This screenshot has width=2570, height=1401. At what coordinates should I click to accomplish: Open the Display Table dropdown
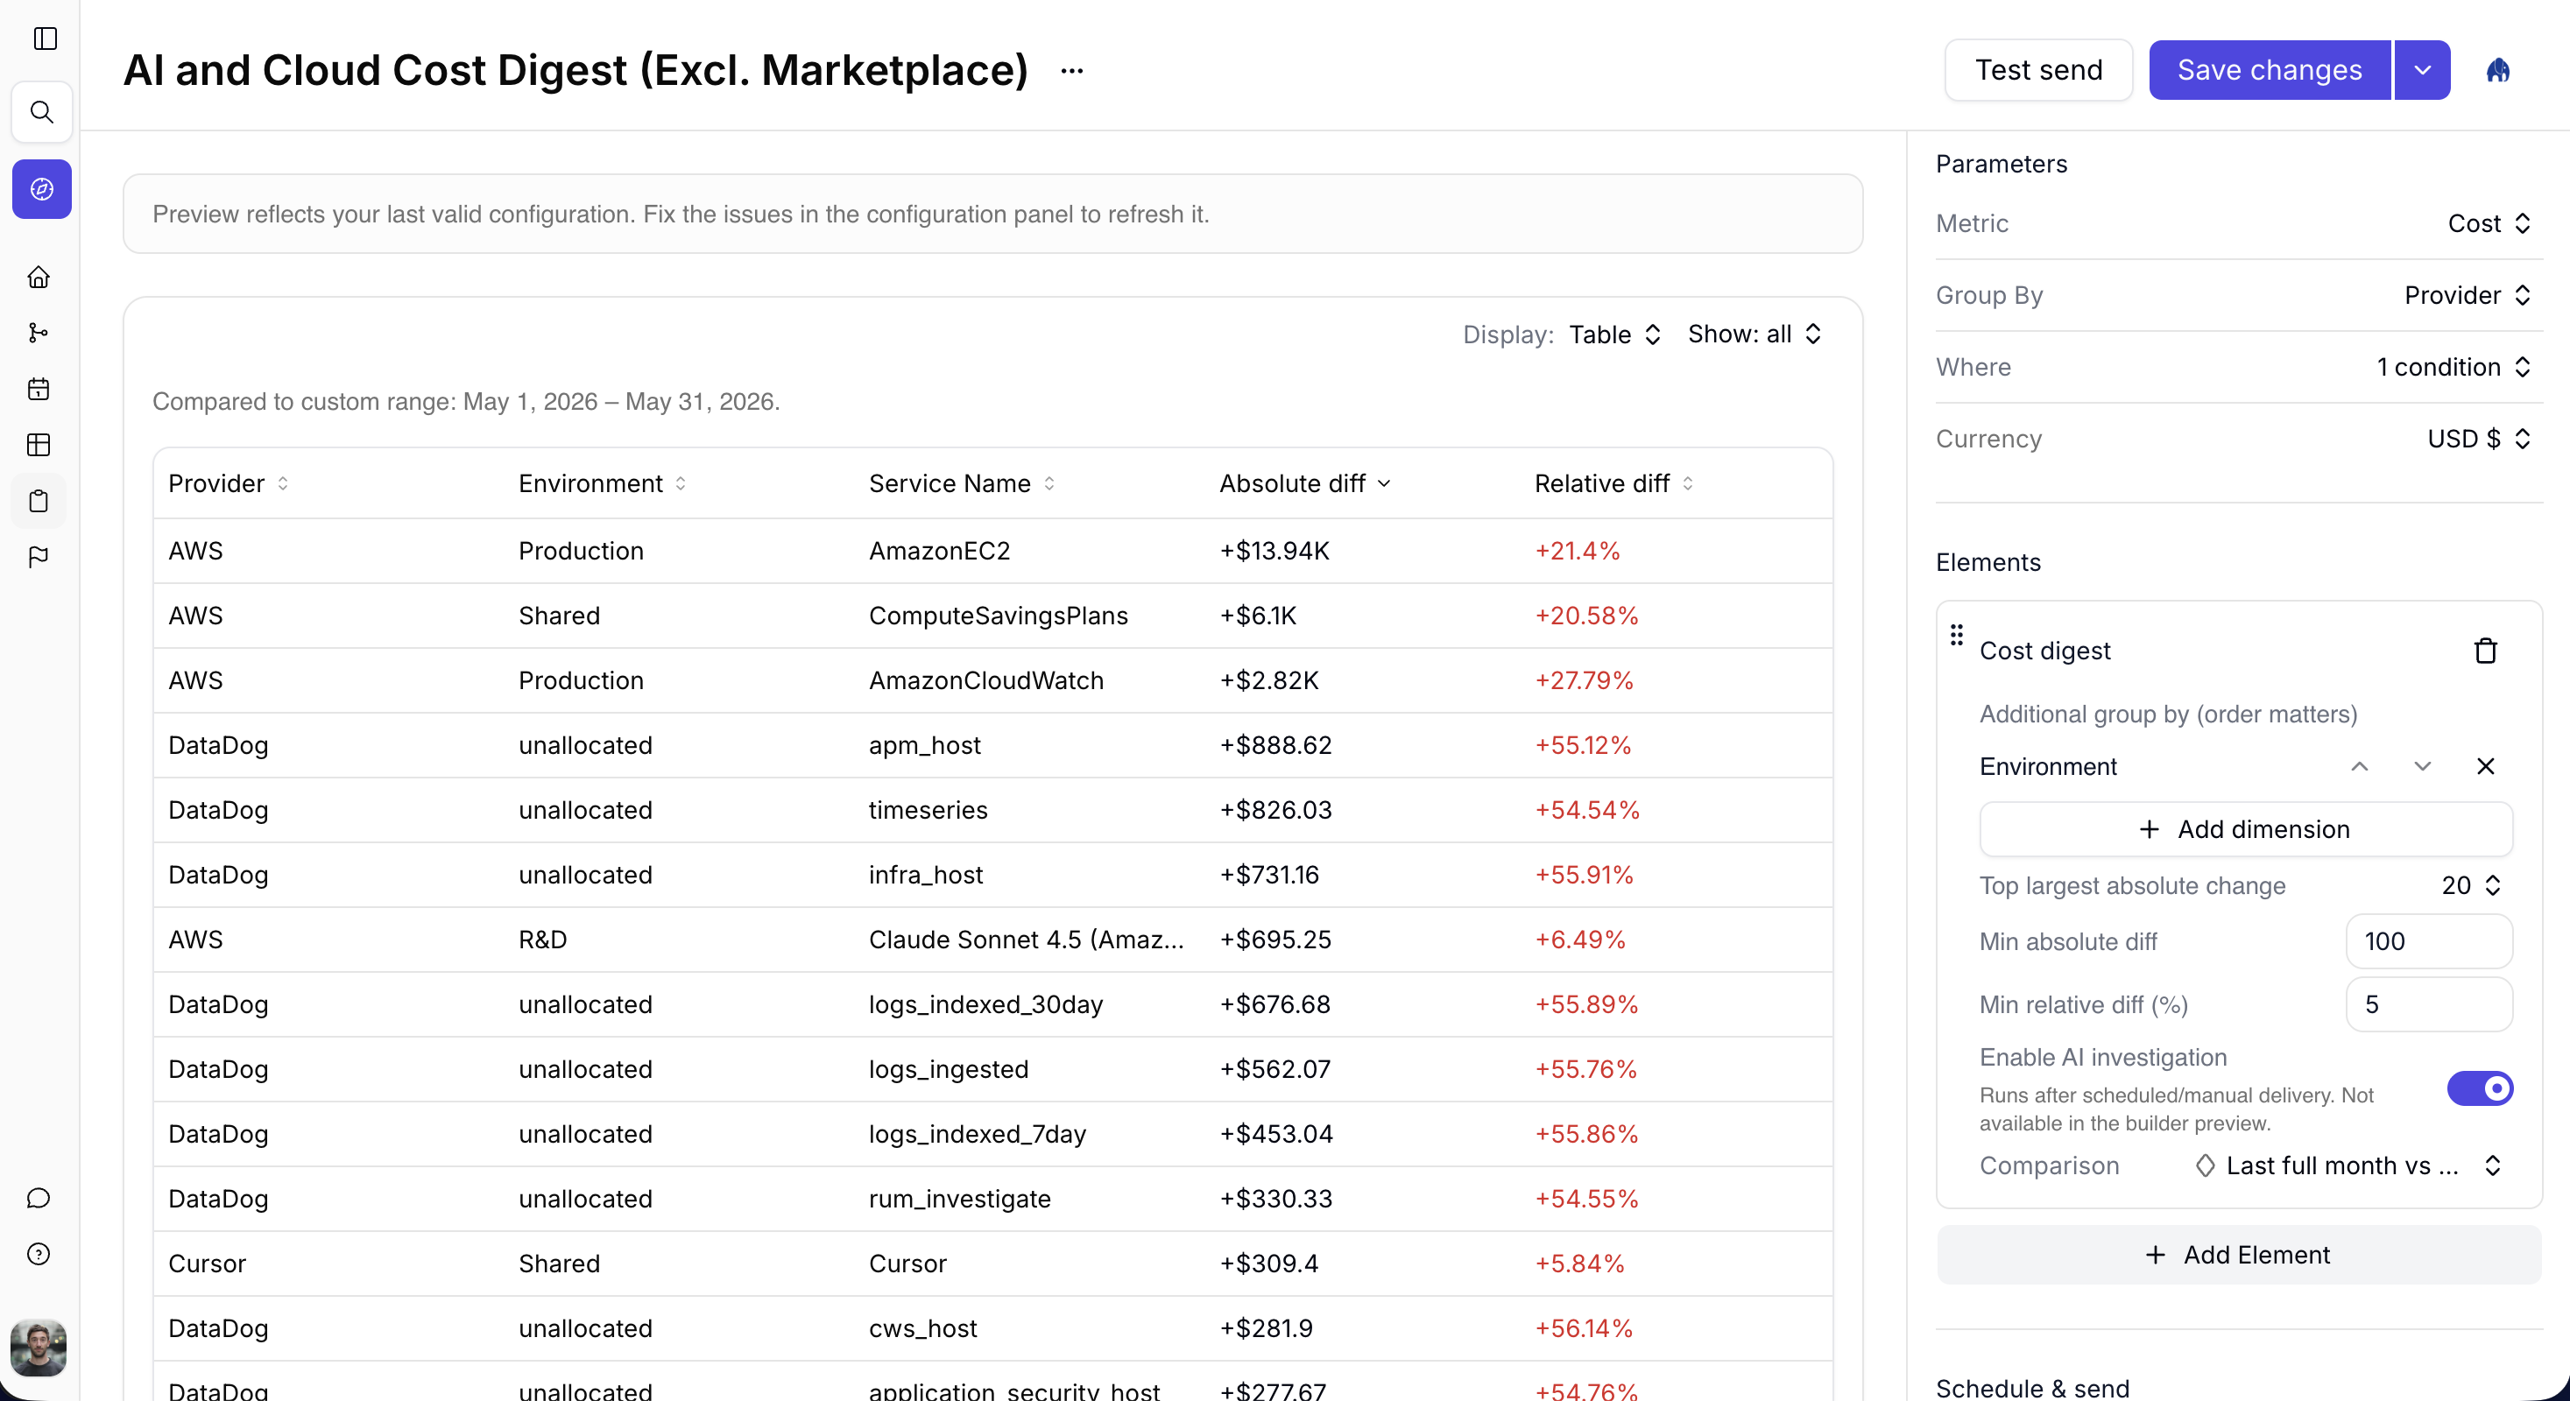click(x=1613, y=334)
